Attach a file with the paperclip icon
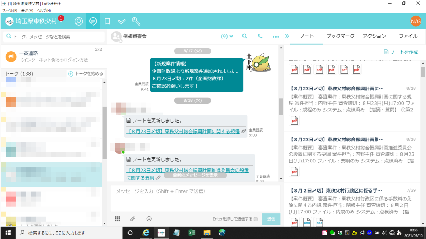The height and width of the screenshot is (239, 426). [132, 219]
